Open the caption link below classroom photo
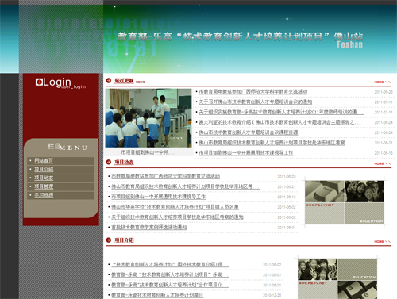Image resolution: width=397 pixels, height=299 pixels. coord(148,152)
